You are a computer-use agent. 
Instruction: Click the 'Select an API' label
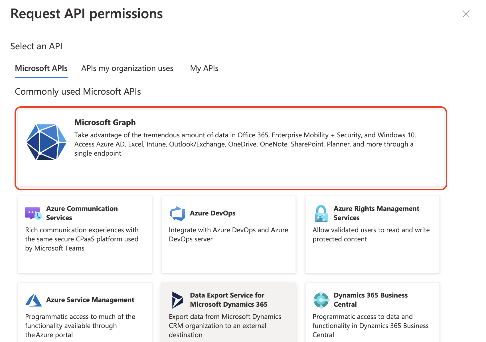[36, 46]
